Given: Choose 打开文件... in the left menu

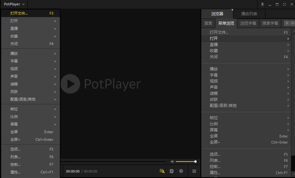Looking at the screenshot, I should pyautogui.click(x=31, y=13).
